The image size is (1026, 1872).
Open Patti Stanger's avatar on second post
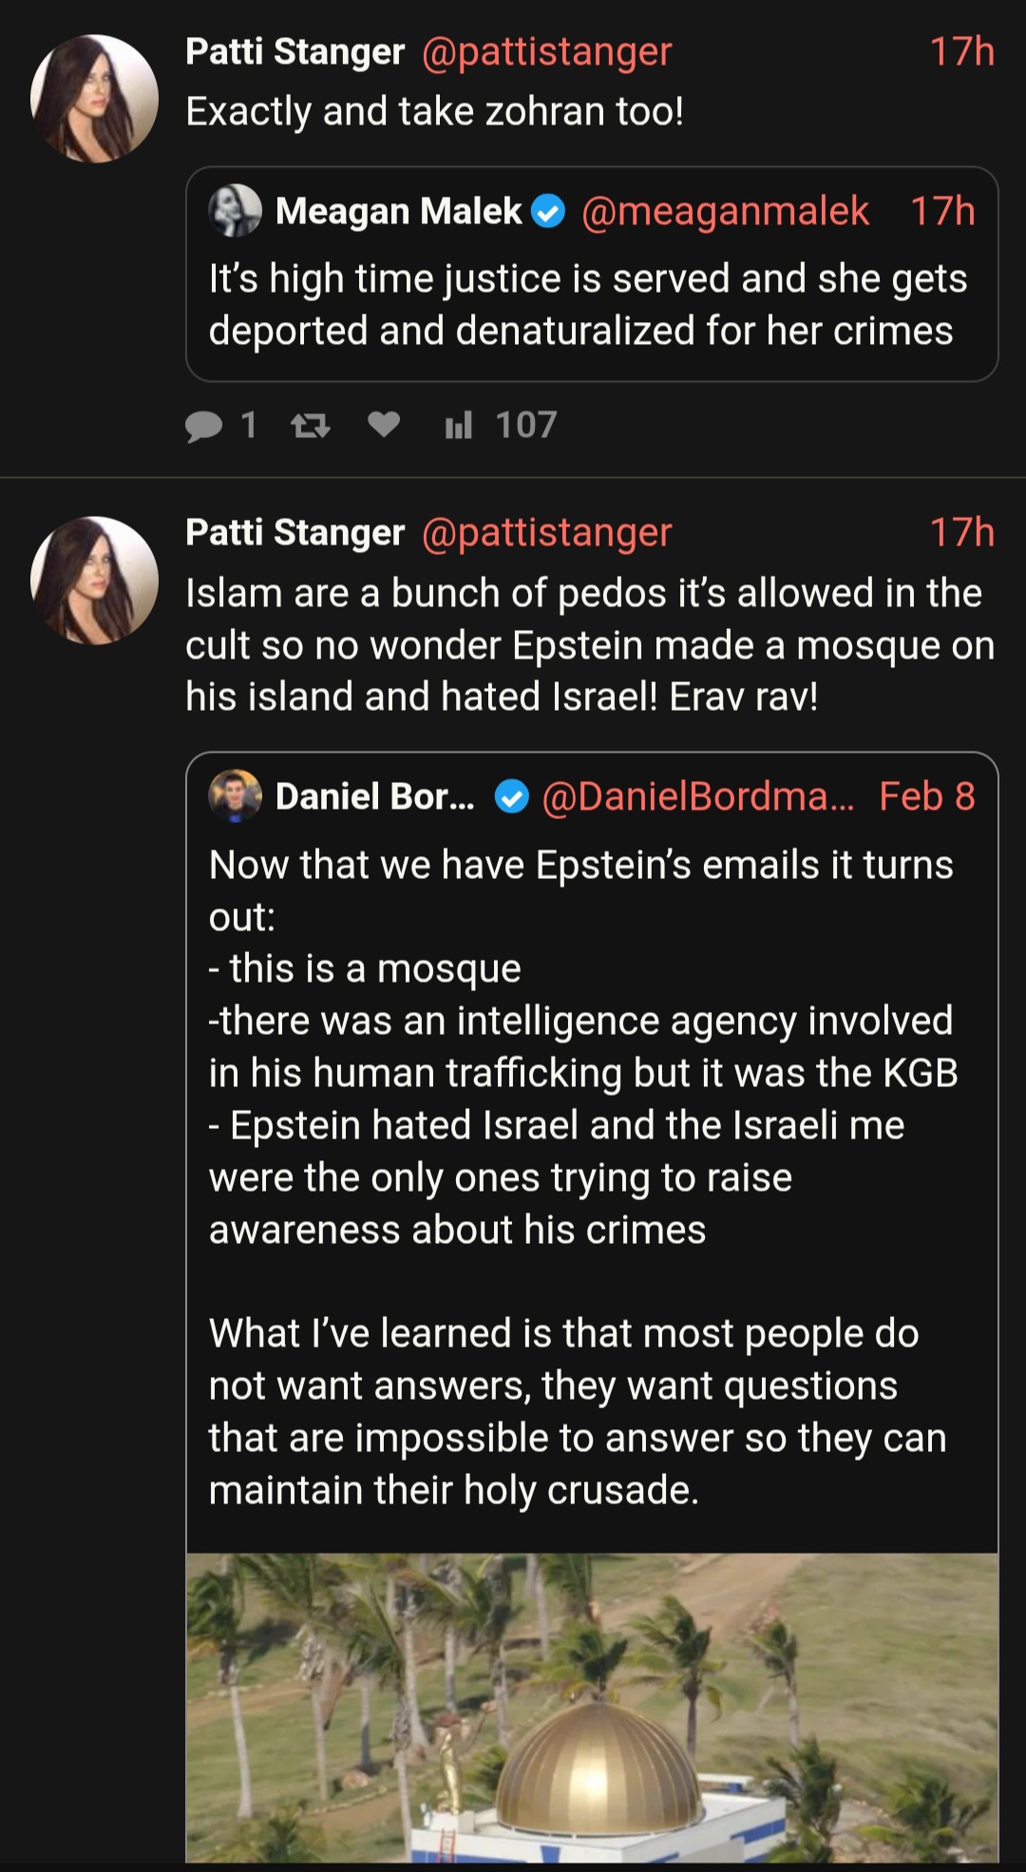(94, 581)
